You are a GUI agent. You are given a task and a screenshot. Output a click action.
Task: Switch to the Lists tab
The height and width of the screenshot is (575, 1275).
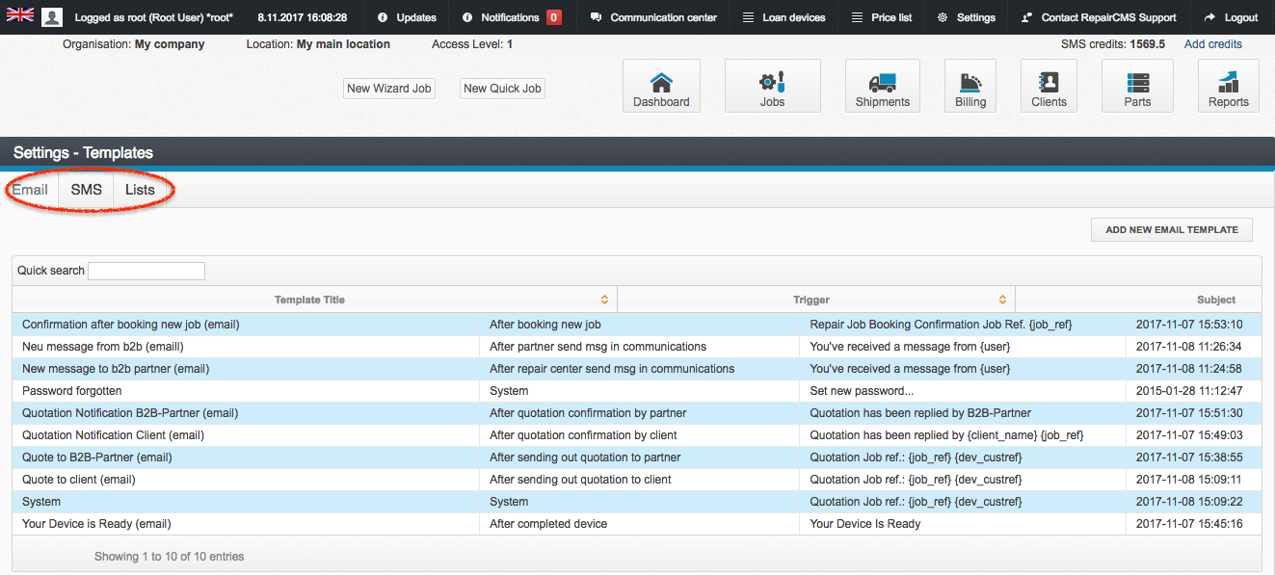(140, 190)
